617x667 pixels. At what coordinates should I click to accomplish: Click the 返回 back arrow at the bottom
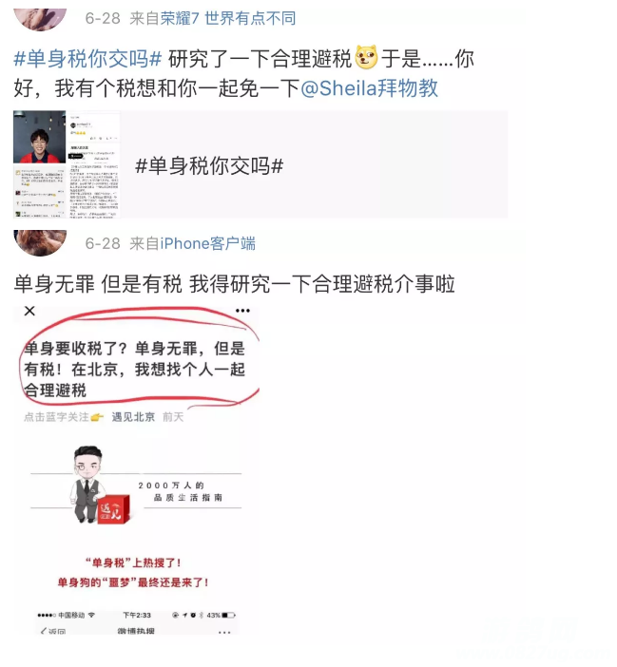click(52, 631)
